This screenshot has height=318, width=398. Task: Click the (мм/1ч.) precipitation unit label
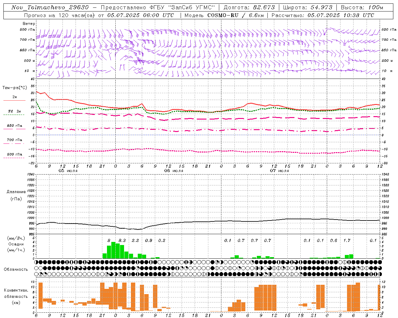16,250
